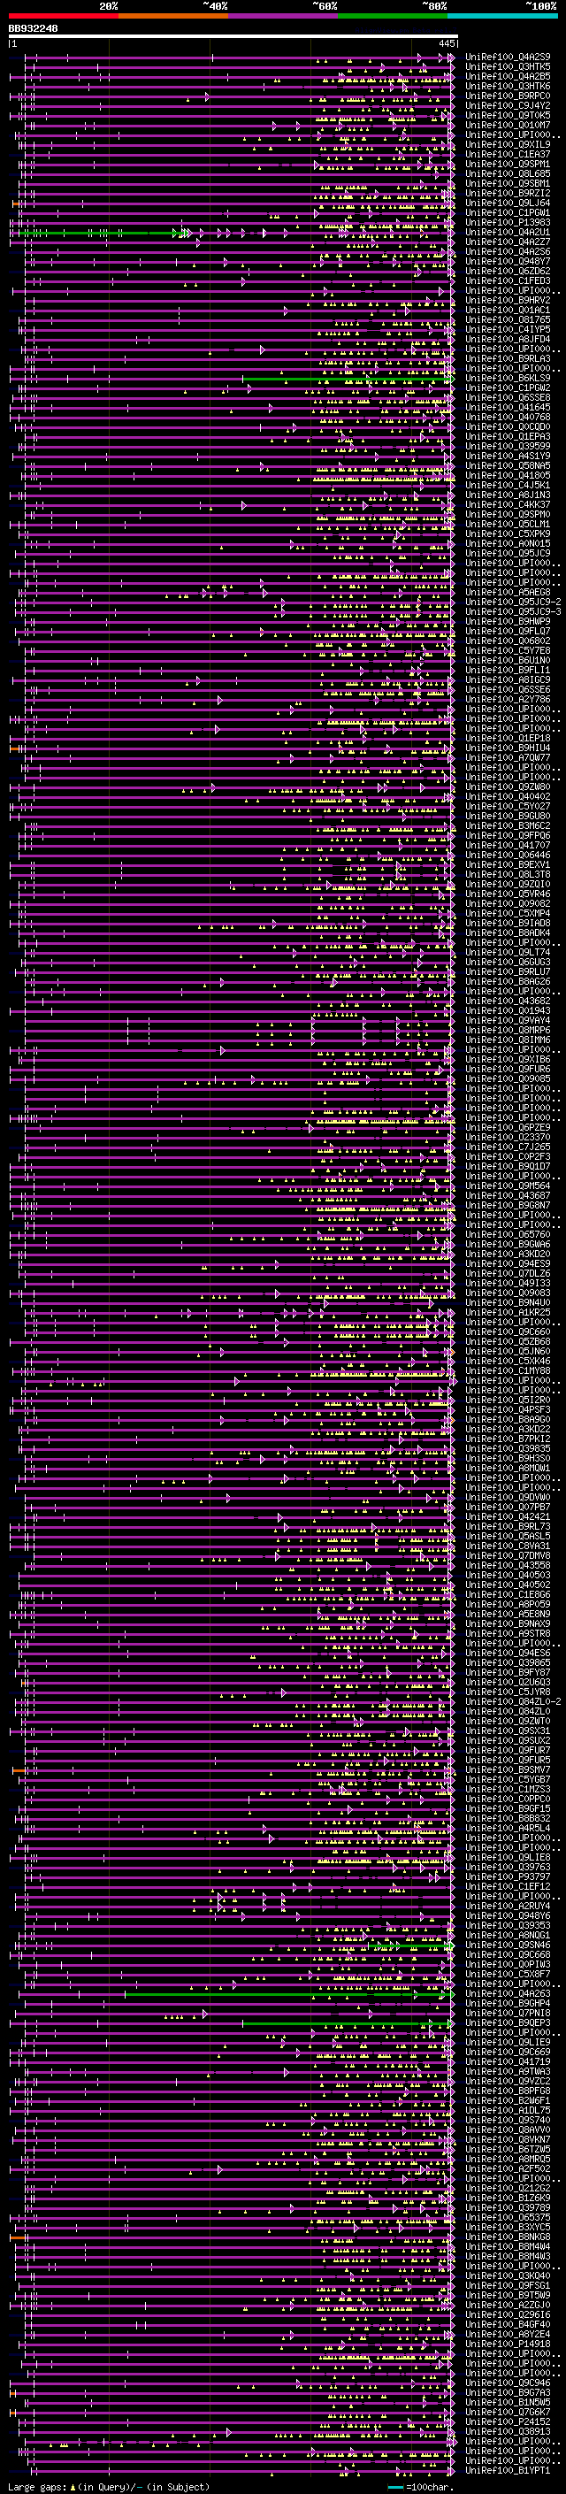Select label UniRef100_Q5VR46

coord(508,894)
